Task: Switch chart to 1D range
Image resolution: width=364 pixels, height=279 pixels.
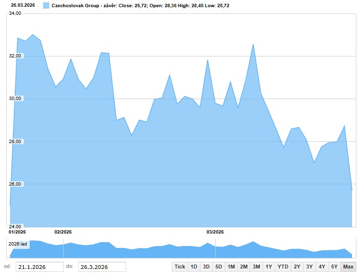Action: click(x=194, y=267)
